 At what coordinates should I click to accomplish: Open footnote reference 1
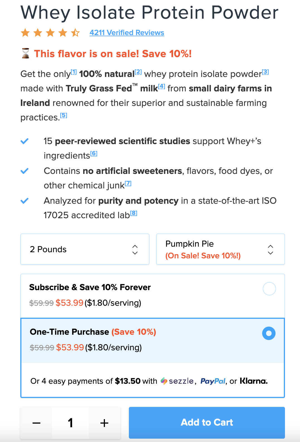click(73, 72)
